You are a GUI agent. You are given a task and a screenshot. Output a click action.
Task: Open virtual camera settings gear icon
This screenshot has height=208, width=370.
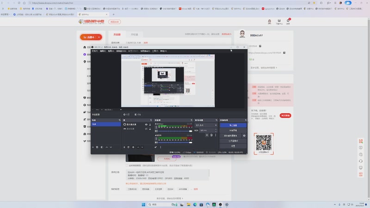pyautogui.click(x=244, y=135)
